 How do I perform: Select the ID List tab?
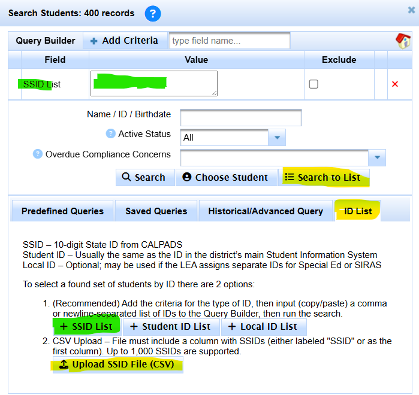click(357, 211)
